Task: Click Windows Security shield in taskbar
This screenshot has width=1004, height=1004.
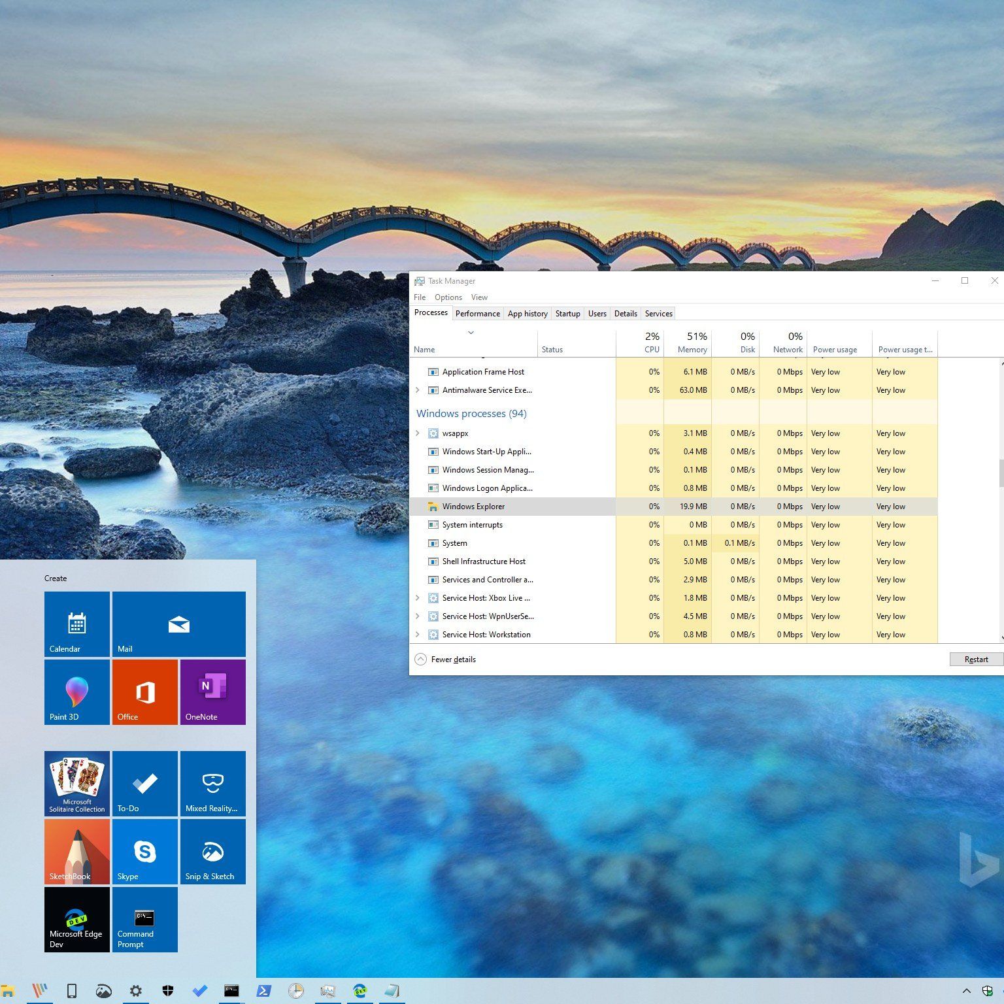Action: click(x=168, y=991)
